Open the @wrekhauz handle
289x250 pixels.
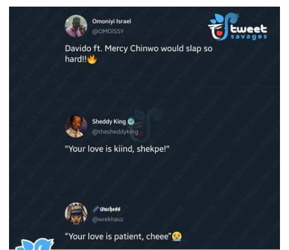[108, 219]
